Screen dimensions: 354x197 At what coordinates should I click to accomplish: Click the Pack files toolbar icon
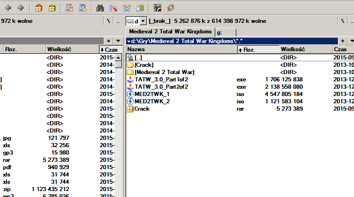click(x=39, y=8)
